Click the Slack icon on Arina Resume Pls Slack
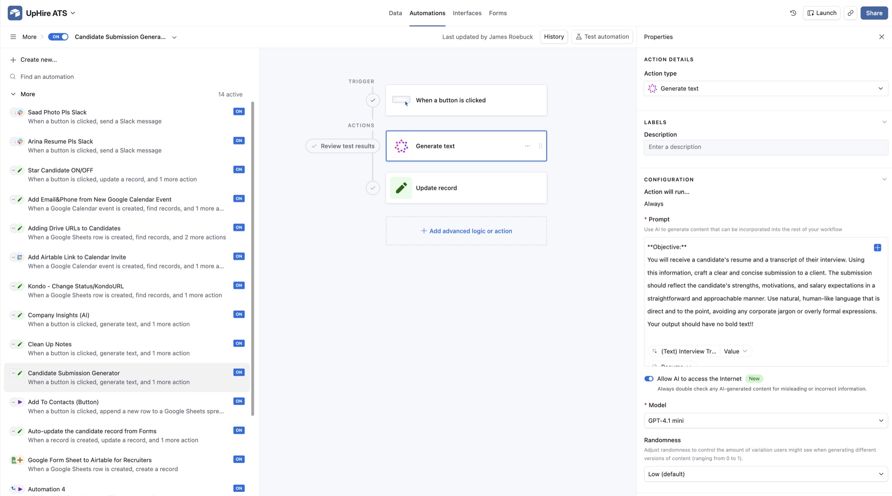 20,141
